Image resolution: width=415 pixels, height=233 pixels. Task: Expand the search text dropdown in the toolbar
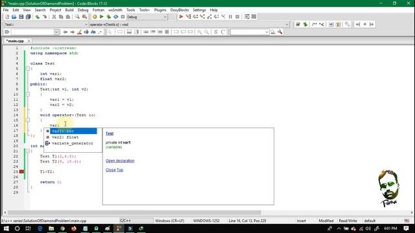(x=56, y=32)
